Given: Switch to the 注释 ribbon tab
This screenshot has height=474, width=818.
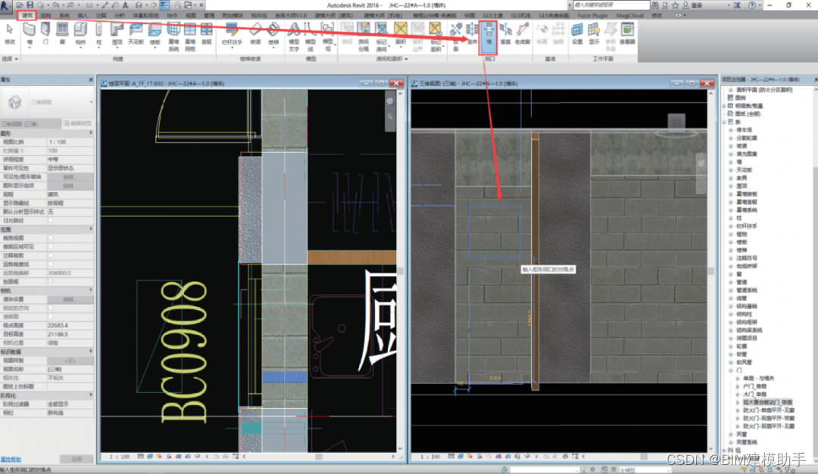Looking at the screenshot, I should click(x=101, y=16).
